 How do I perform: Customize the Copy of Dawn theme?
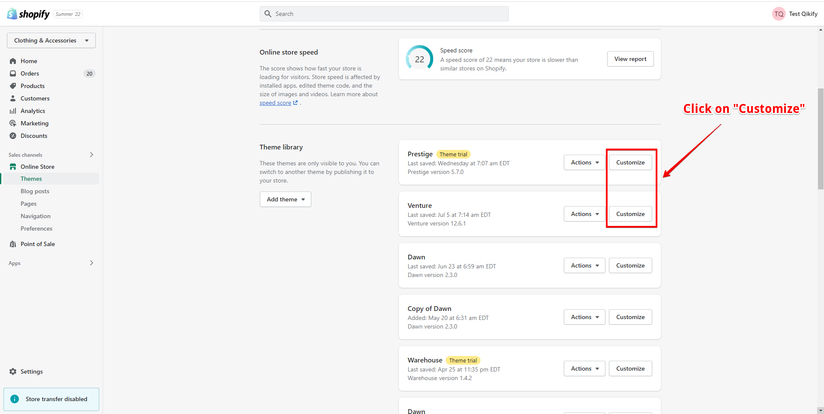coord(630,317)
